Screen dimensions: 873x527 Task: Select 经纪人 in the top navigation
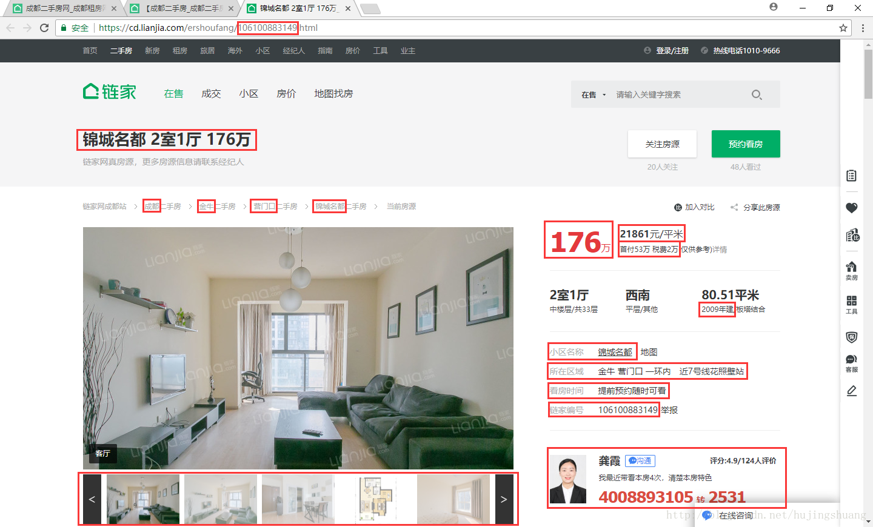(x=294, y=51)
